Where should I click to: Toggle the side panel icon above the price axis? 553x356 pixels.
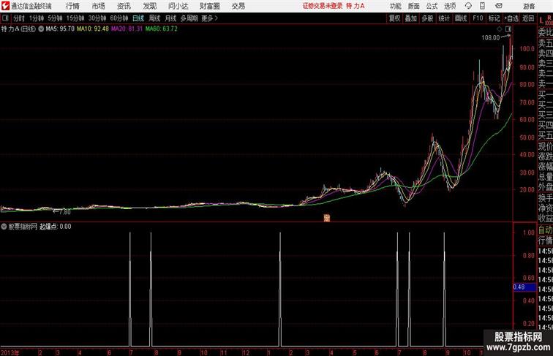(x=508, y=29)
